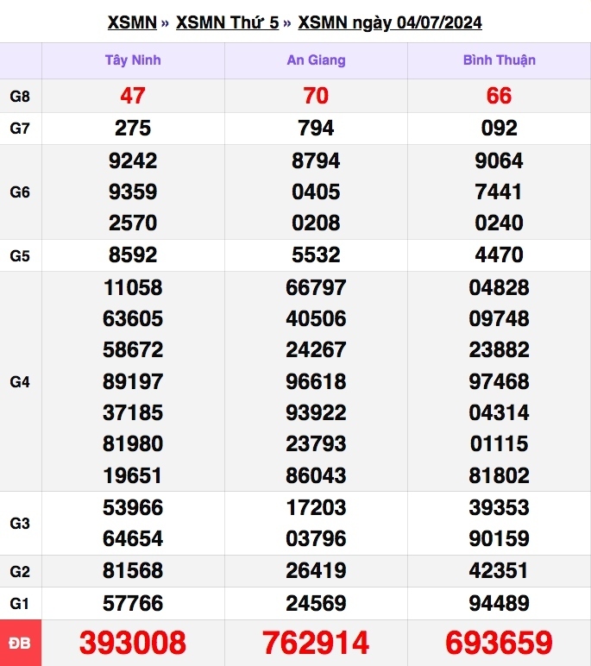Screen dimensions: 591x666
Task: Select G4 result 81980
Action: 133,444
